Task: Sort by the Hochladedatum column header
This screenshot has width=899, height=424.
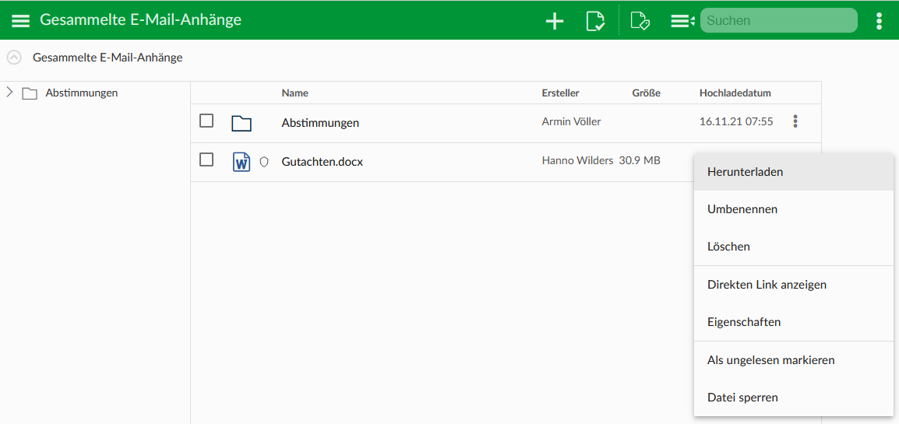Action: coord(735,93)
